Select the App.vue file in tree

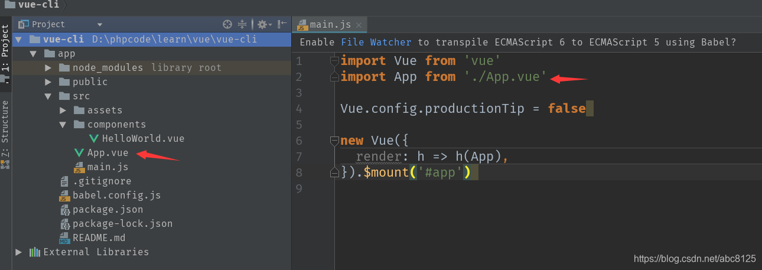108,153
